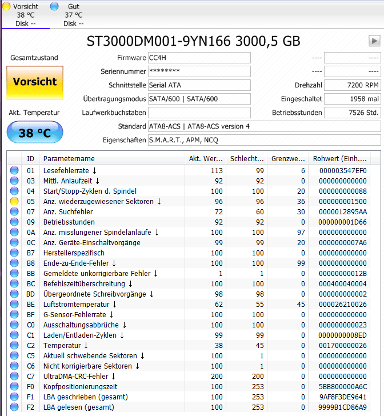Click status icon of Befehlszeitüberschreitung row
The image size is (384, 416).
pos(14,283)
